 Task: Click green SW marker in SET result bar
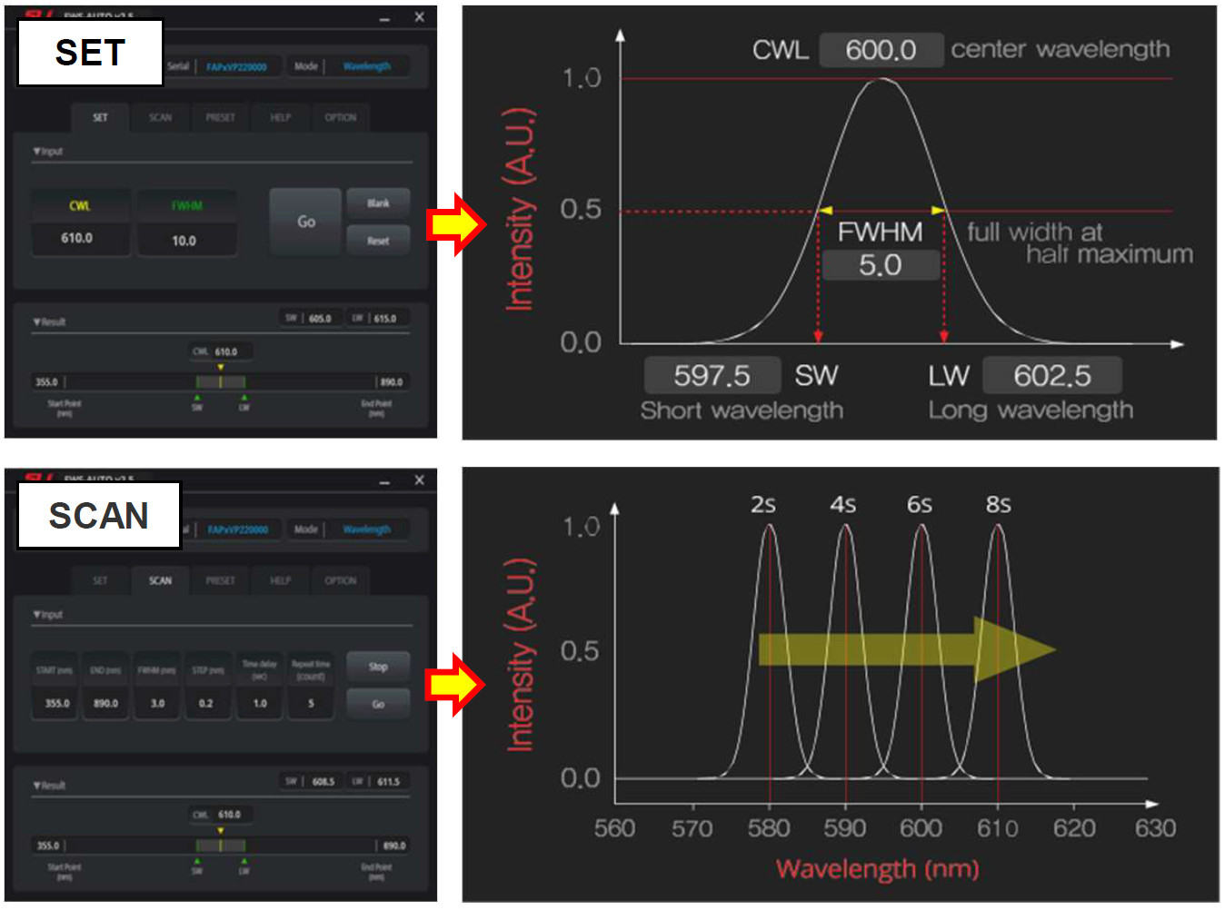197,398
